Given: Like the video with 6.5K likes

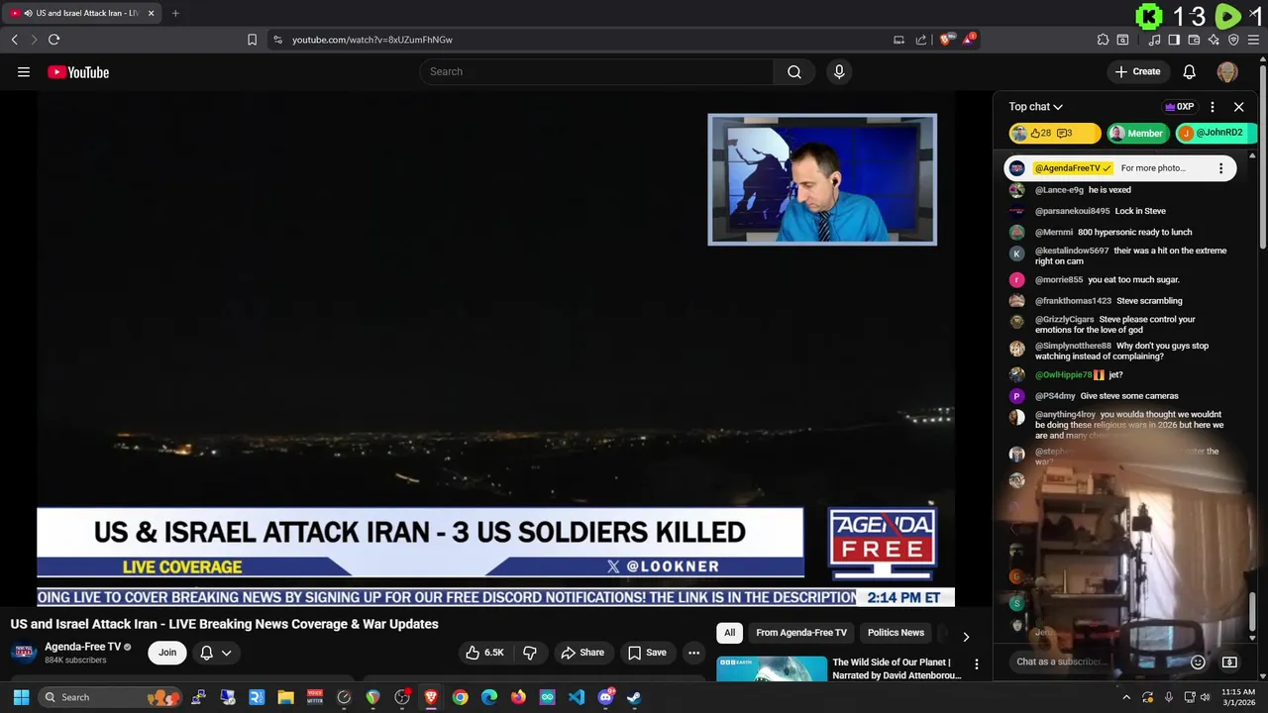Looking at the screenshot, I should pos(485,653).
